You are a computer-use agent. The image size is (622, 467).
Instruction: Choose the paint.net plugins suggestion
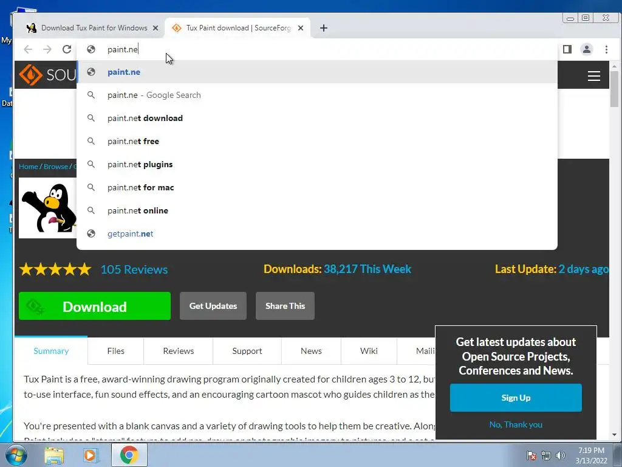[317, 164]
